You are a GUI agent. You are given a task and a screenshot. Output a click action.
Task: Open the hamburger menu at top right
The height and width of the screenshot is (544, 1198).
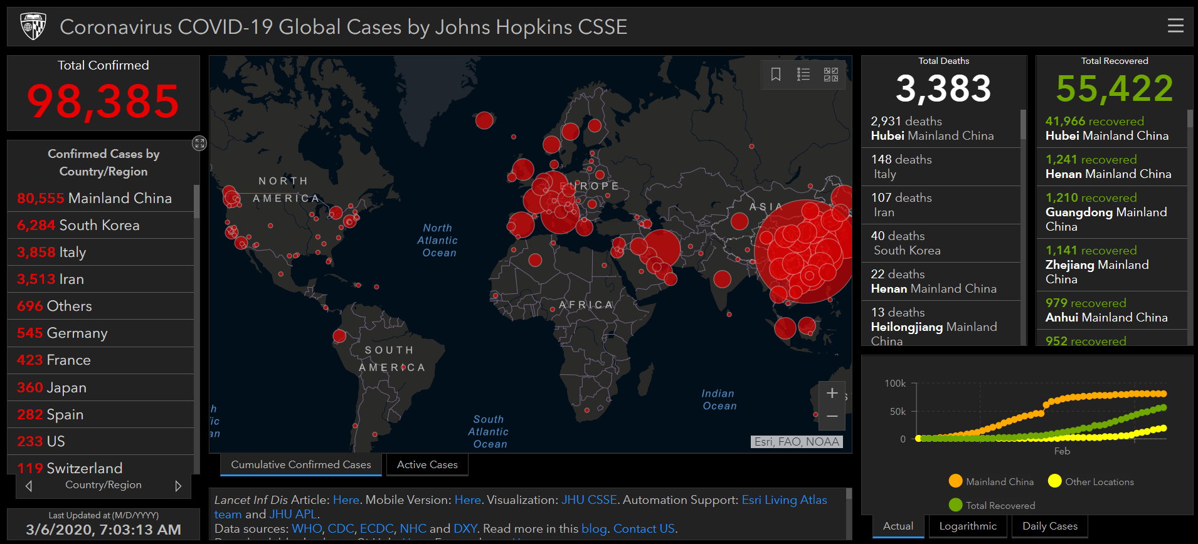pos(1175,26)
